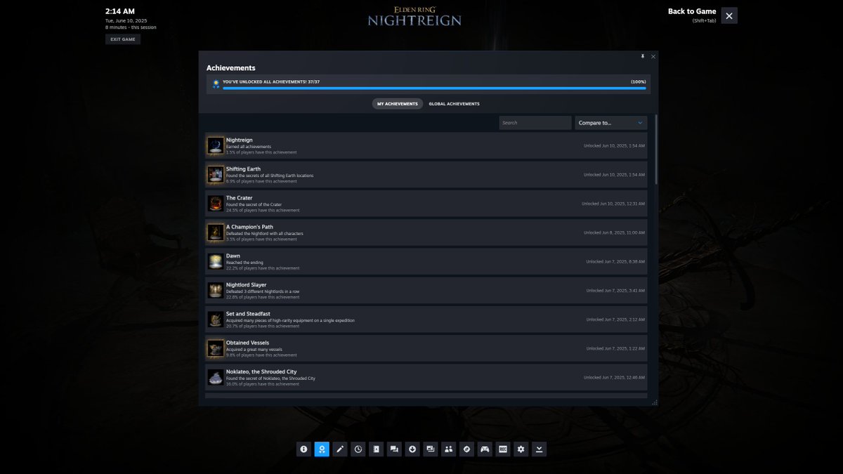Click the Noklateo, the Shrouded City icon

(216, 377)
